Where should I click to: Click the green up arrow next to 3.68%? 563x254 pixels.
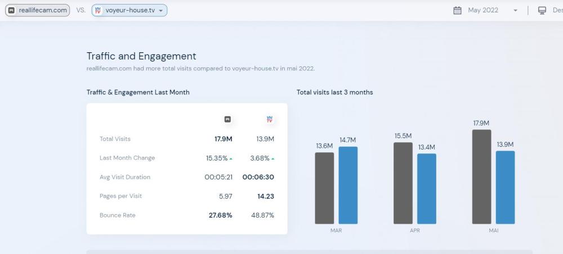(273, 158)
